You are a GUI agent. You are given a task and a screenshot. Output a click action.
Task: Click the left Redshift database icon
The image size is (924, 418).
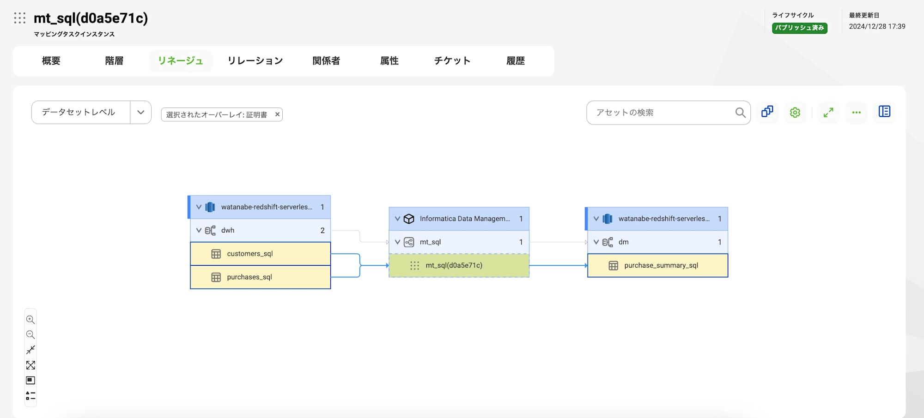click(210, 207)
